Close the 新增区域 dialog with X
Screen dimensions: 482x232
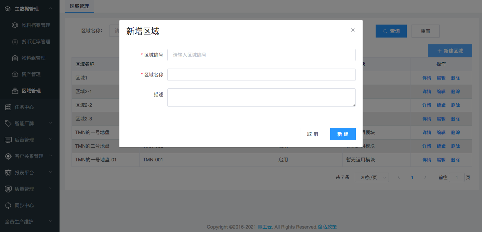click(353, 30)
